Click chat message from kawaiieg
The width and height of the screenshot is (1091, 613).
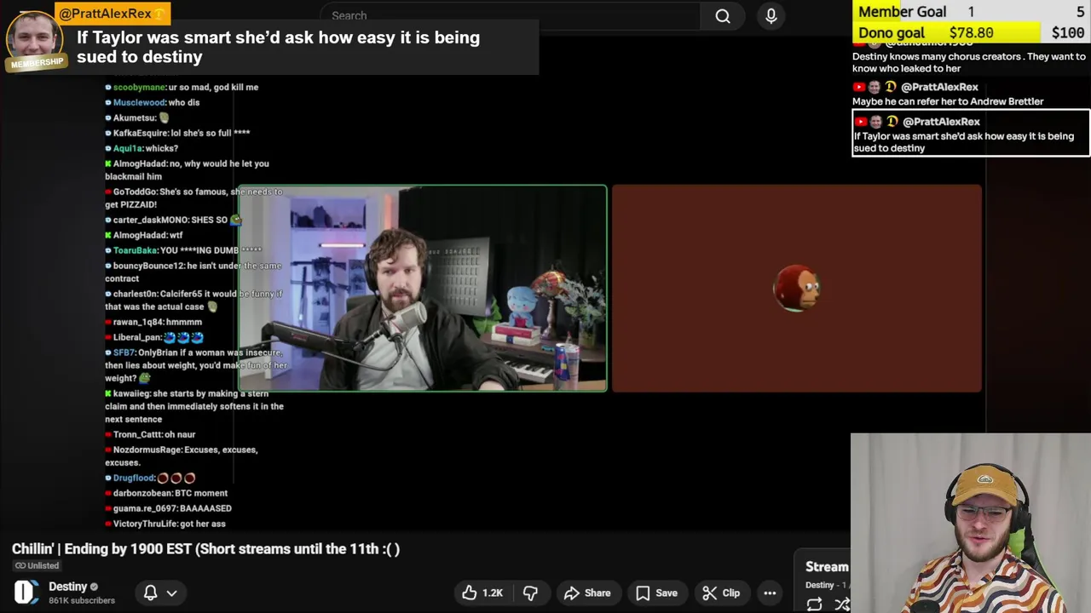[194, 406]
